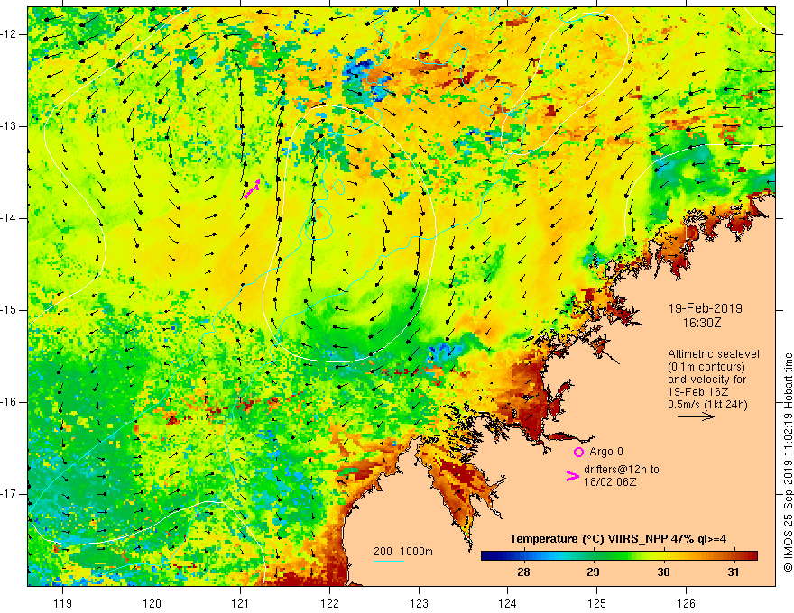The image size is (794, 613).
Task: Click the longitude axis label 124
Action: pyautogui.click(x=507, y=603)
